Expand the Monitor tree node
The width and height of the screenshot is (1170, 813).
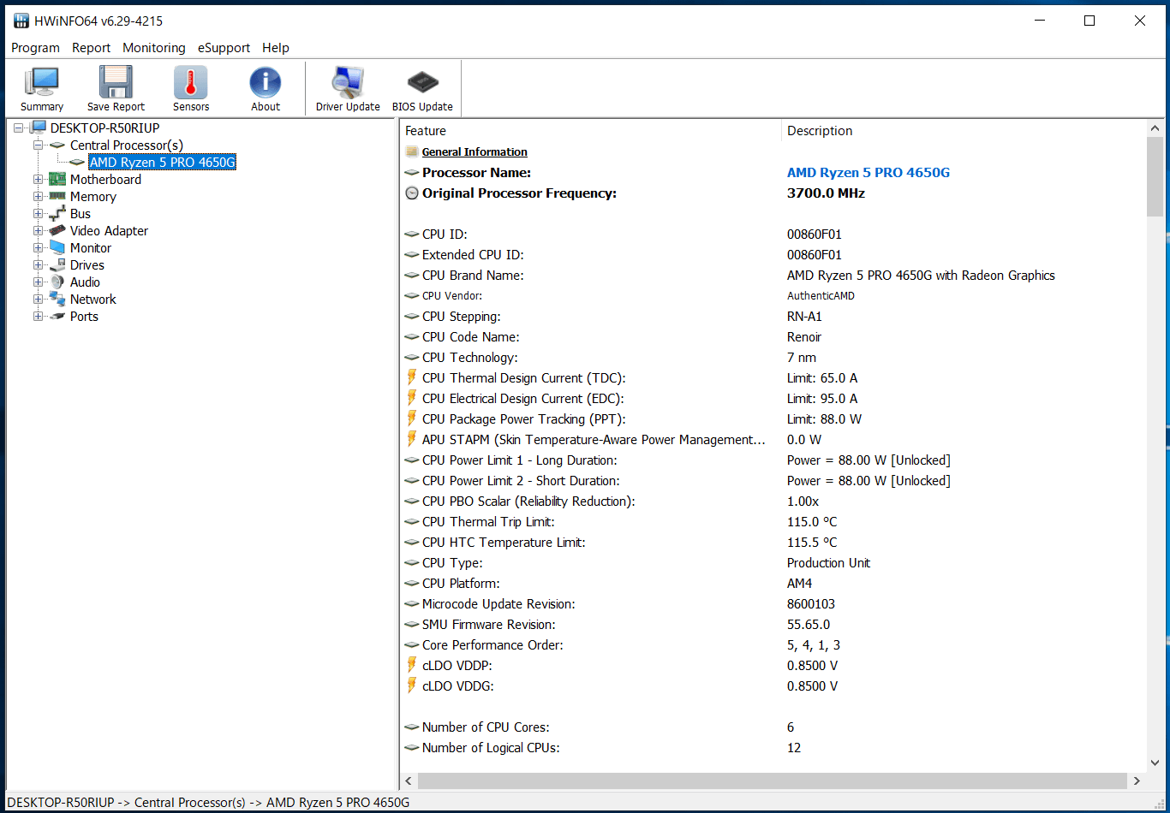pyautogui.click(x=38, y=248)
